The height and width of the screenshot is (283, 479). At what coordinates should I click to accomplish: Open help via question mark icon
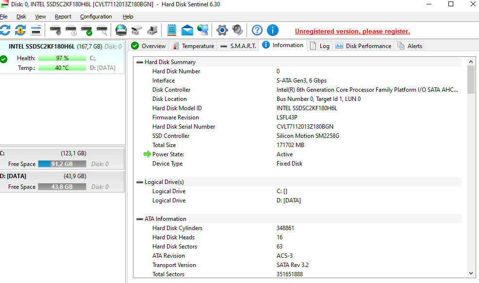[x=257, y=30]
